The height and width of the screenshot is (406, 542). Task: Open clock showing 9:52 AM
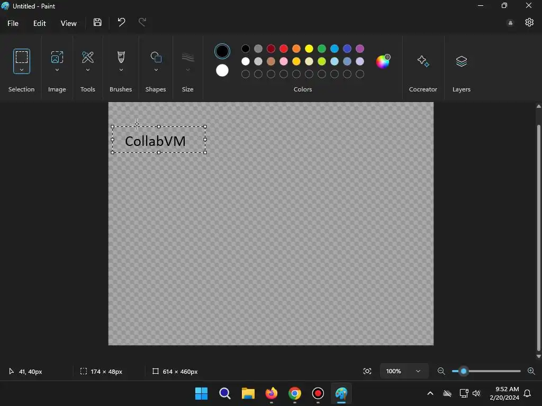click(x=504, y=393)
